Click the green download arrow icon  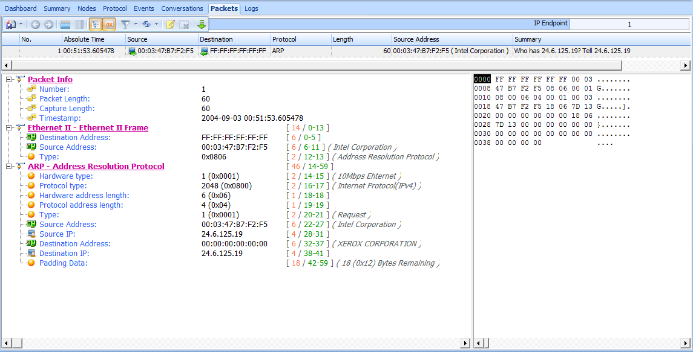[202, 25]
